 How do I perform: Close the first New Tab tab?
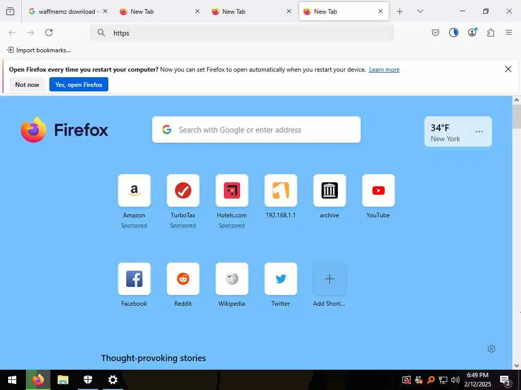pyautogui.click(x=197, y=11)
